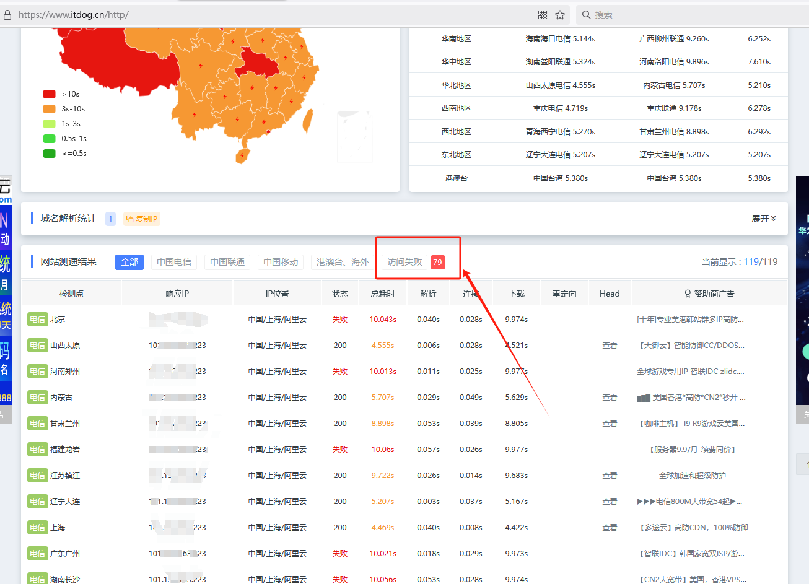Screen dimensions: 809x584
Task: Click the search magnifier icon
Action: [x=586, y=15]
